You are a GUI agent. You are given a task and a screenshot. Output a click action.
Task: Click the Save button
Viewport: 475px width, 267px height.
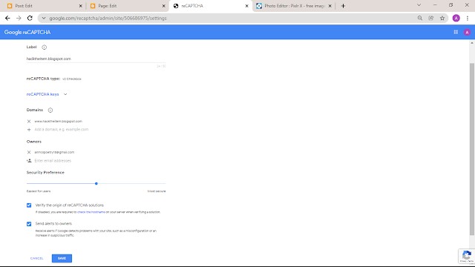62,258
